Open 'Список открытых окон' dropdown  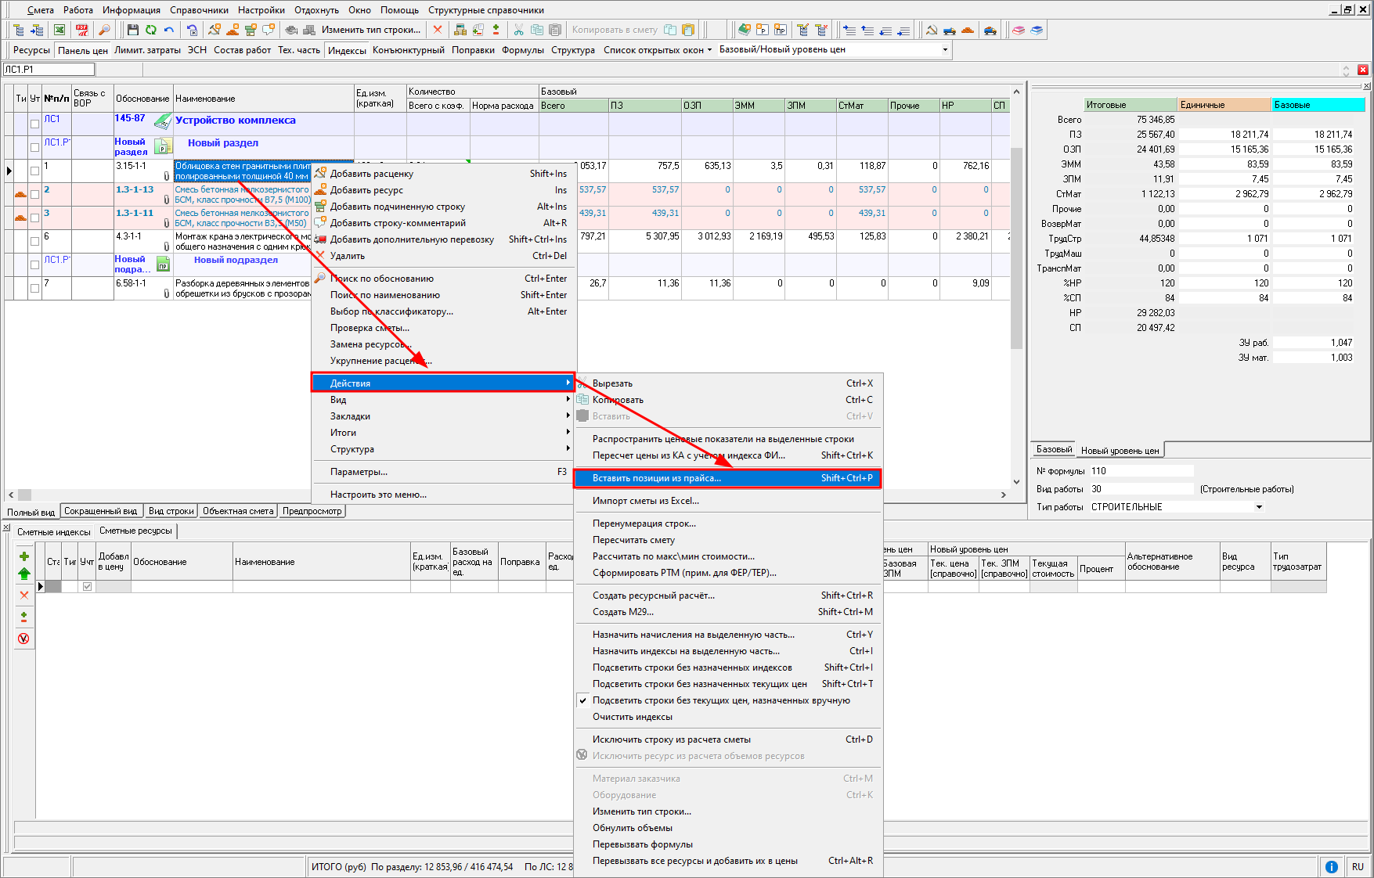click(657, 49)
